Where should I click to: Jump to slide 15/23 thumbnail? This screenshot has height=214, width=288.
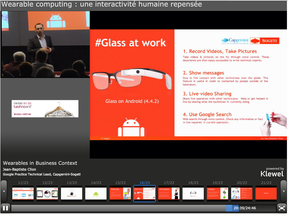click(x=120, y=193)
